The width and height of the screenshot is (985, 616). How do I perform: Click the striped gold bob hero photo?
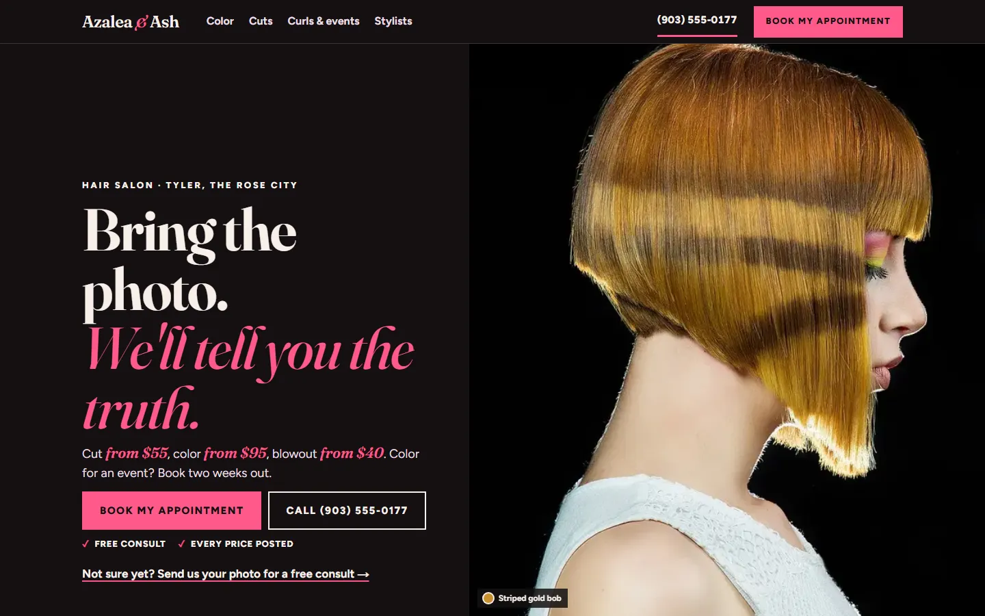pos(727,330)
